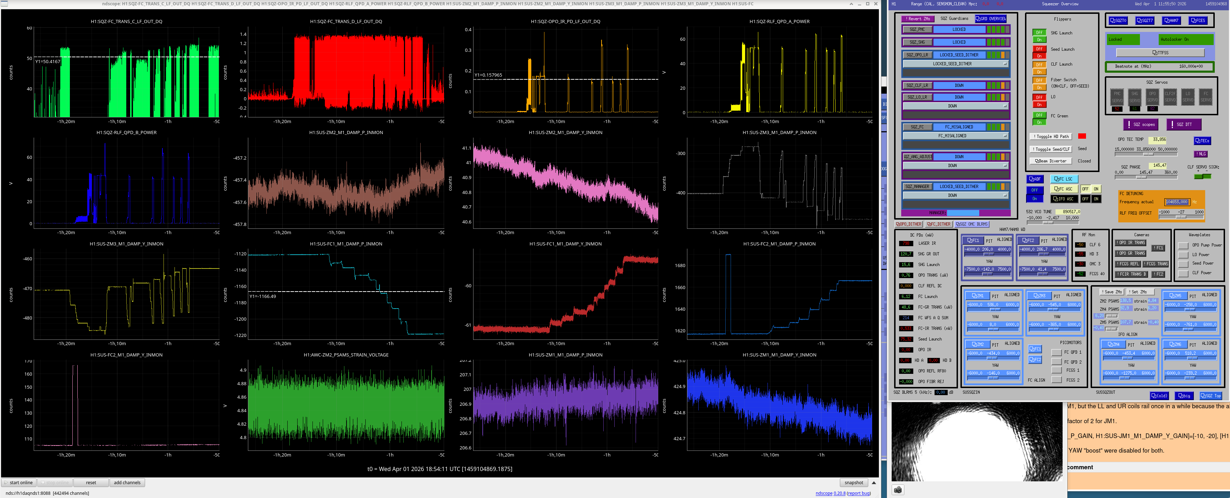Viewport: 1230px width, 498px height.
Task: Open the ADF related display
Action: click(1035, 179)
